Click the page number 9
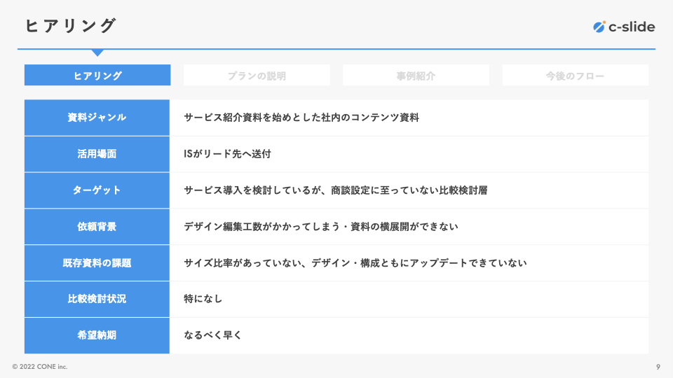This screenshot has height=378, width=673. (658, 367)
